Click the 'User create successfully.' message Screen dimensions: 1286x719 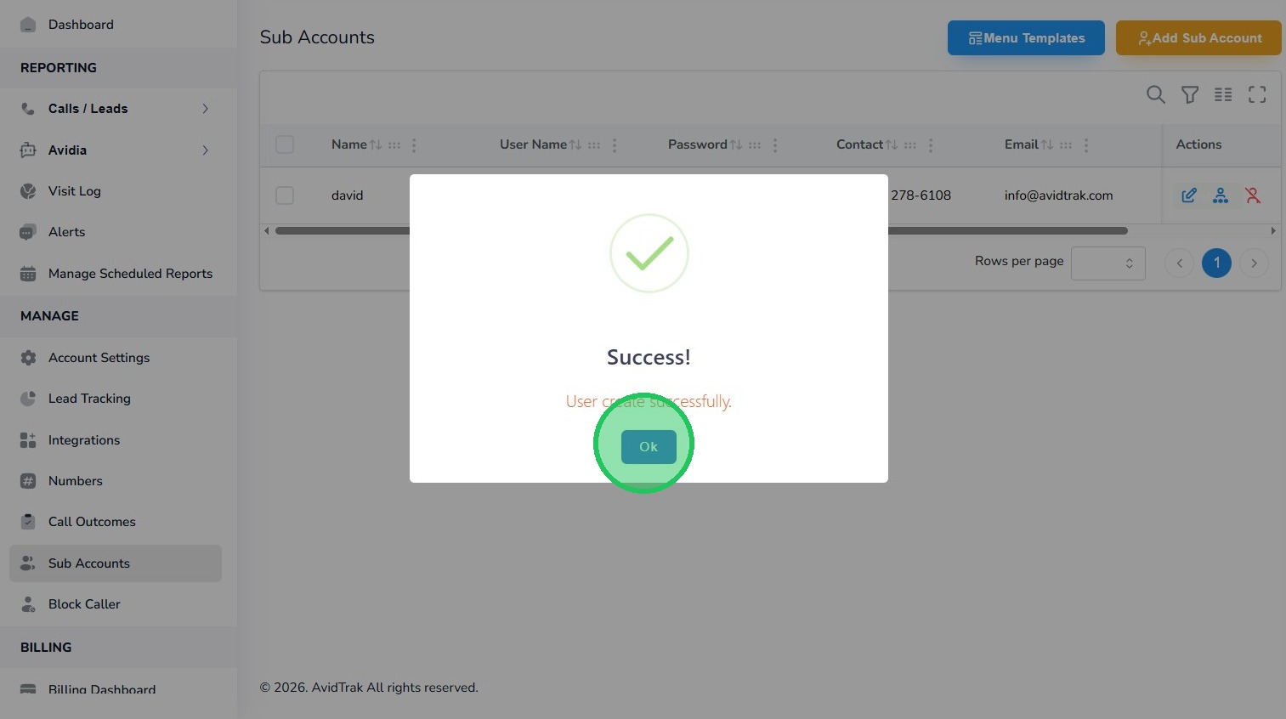coord(649,401)
